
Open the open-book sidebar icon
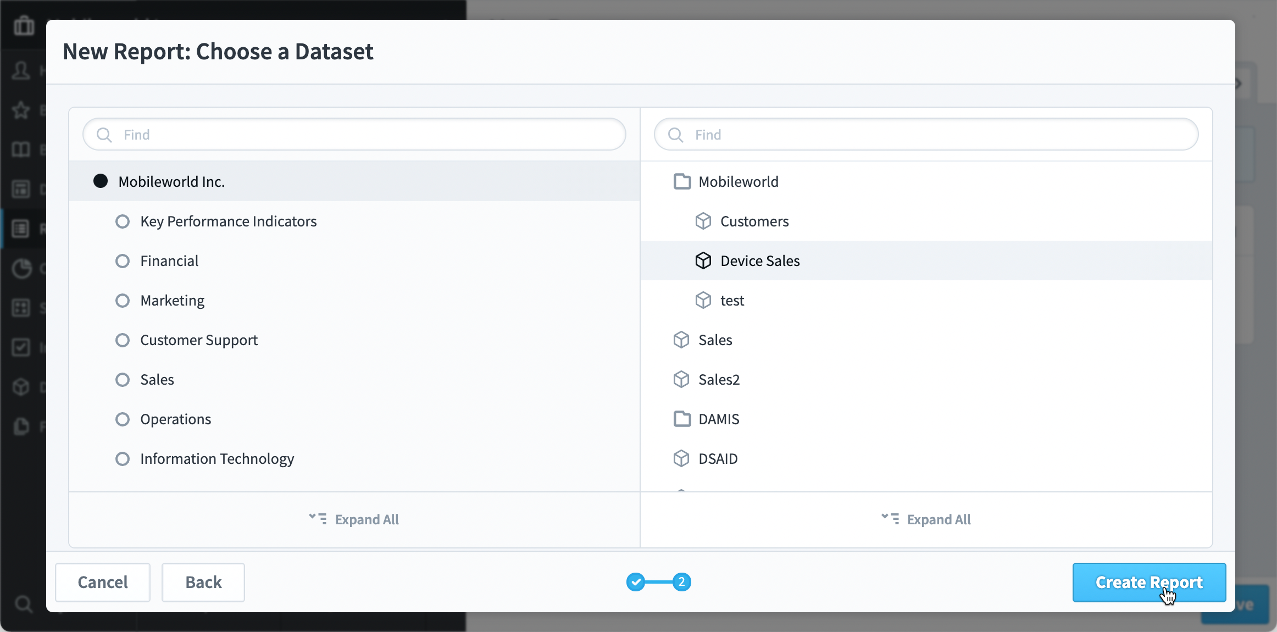point(21,149)
